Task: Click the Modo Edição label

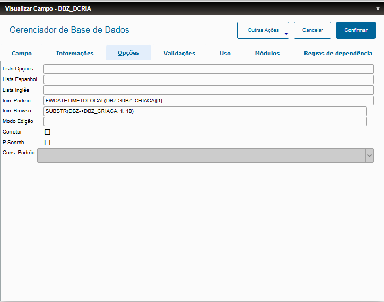Action: click(18, 121)
